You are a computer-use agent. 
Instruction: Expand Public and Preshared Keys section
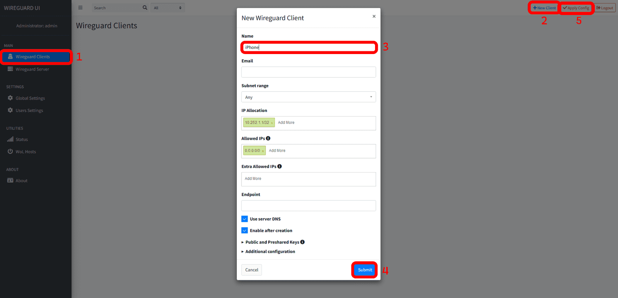coord(270,242)
